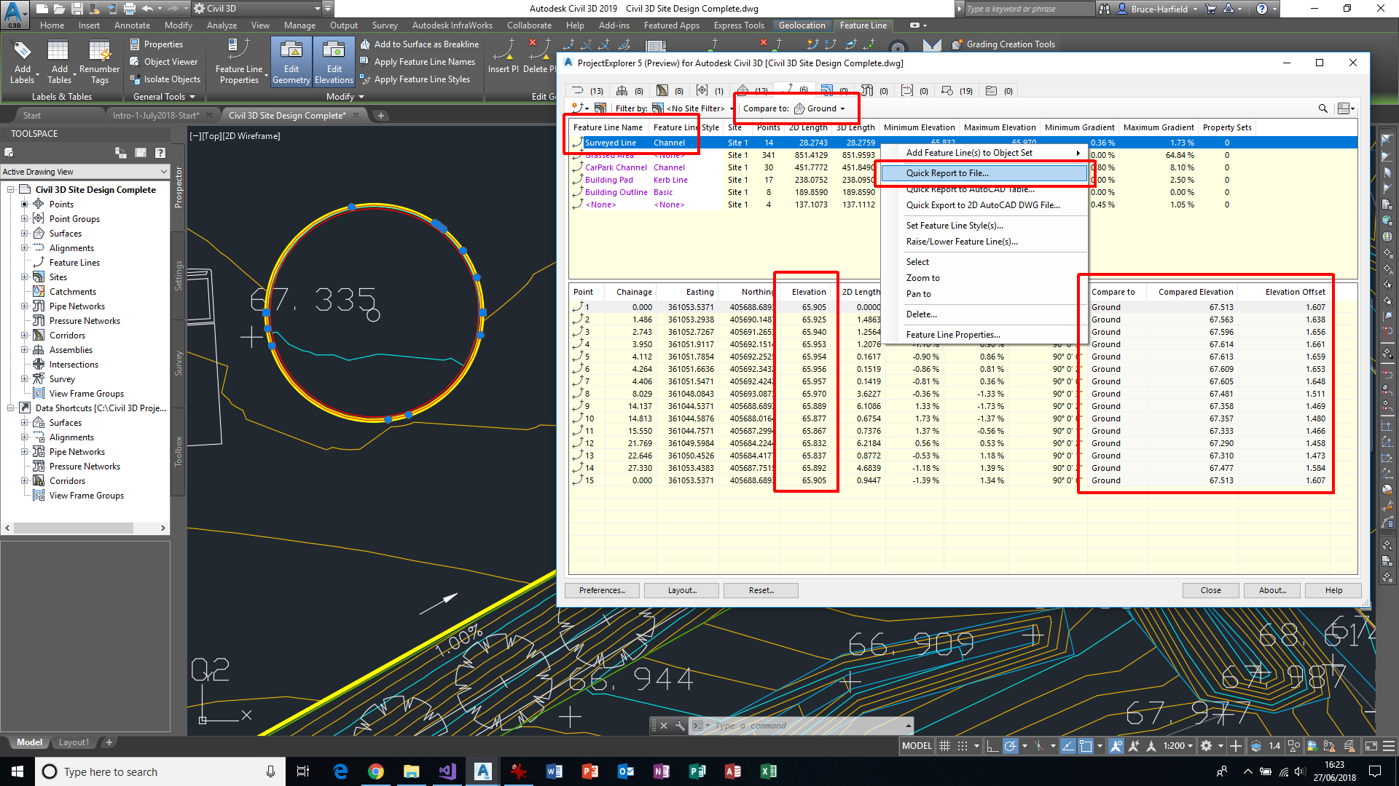Toggle grid display in the status bar

tap(944, 746)
